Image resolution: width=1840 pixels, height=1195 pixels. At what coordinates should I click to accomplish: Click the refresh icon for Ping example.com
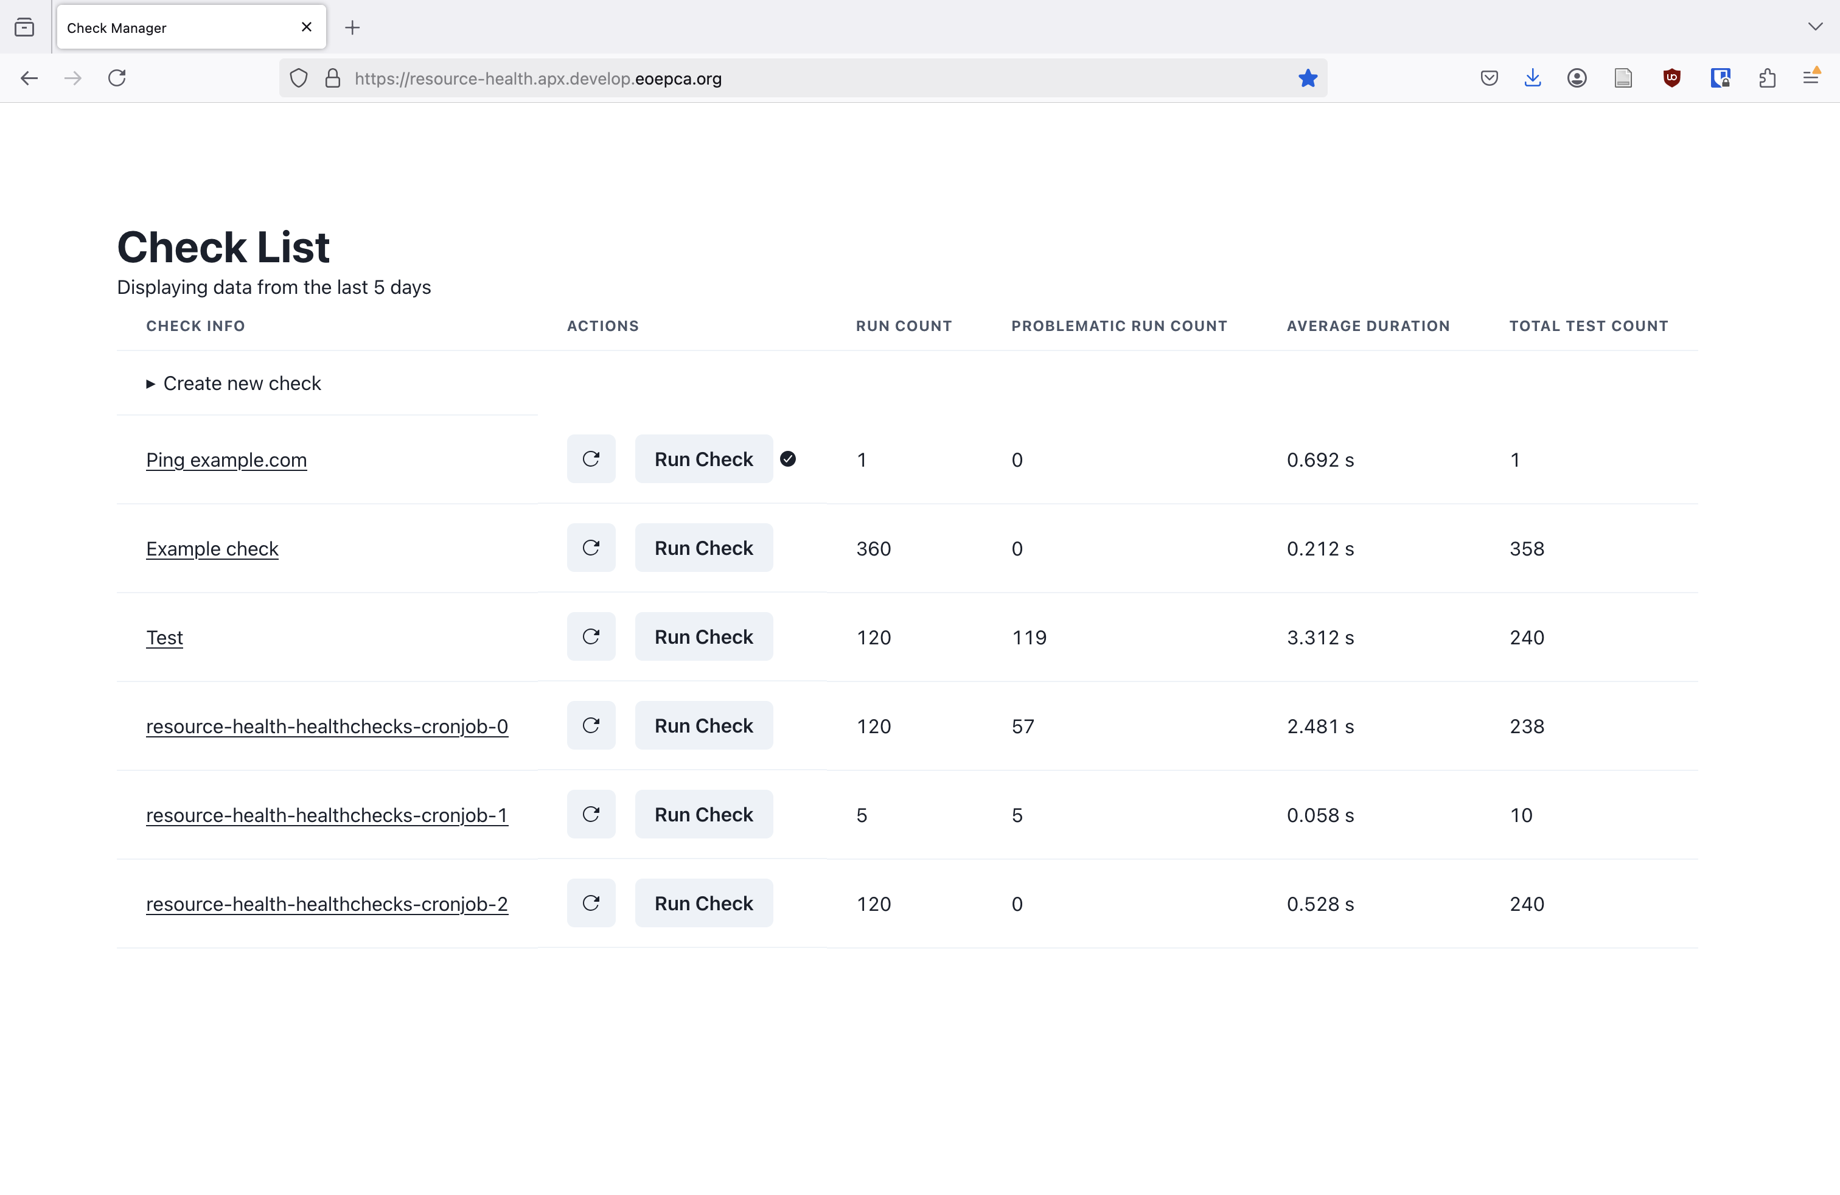[x=591, y=459]
